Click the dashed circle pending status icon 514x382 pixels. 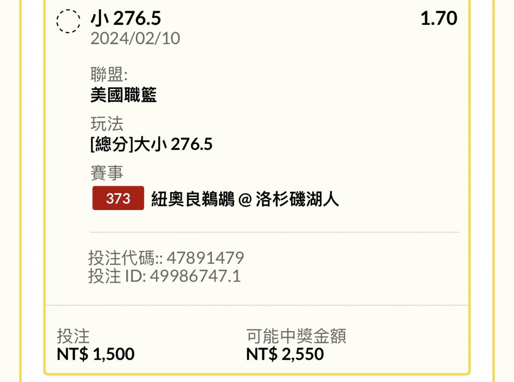coord(69,21)
